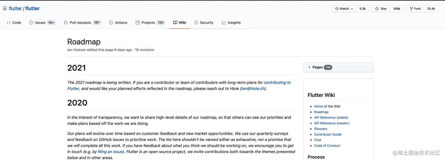Fork the repository with the Fork button
Image resolution: width=445 pixels, height=161 pixels.
click(415, 9)
